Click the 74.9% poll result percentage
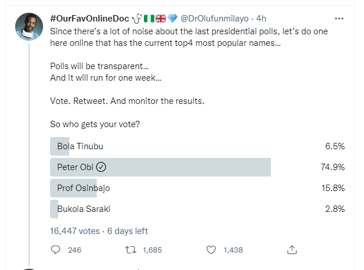Image resolution: width=364 pixels, height=270 pixels. pos(334,167)
